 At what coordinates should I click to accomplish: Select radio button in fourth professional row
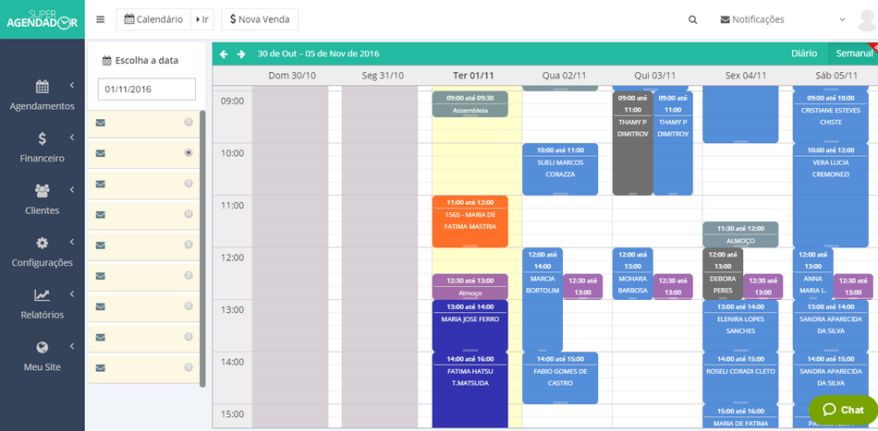coord(189,213)
